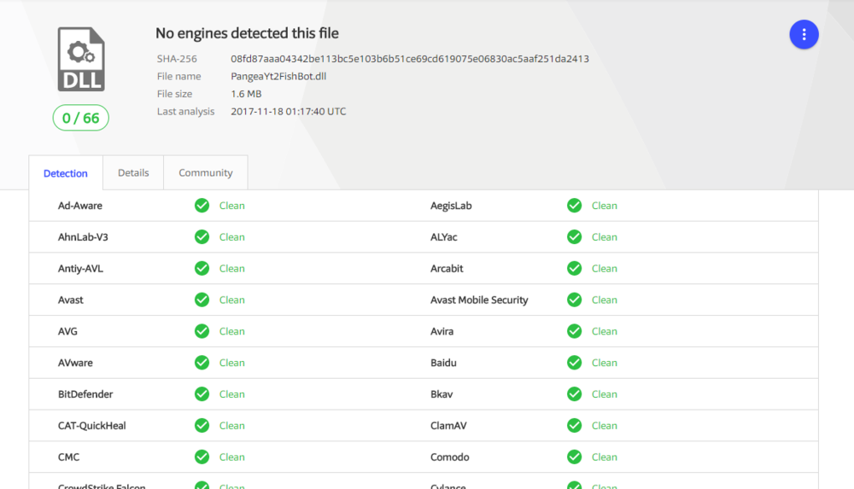Click the 0 / 66 detection score badge
The image size is (854, 489).
click(80, 118)
